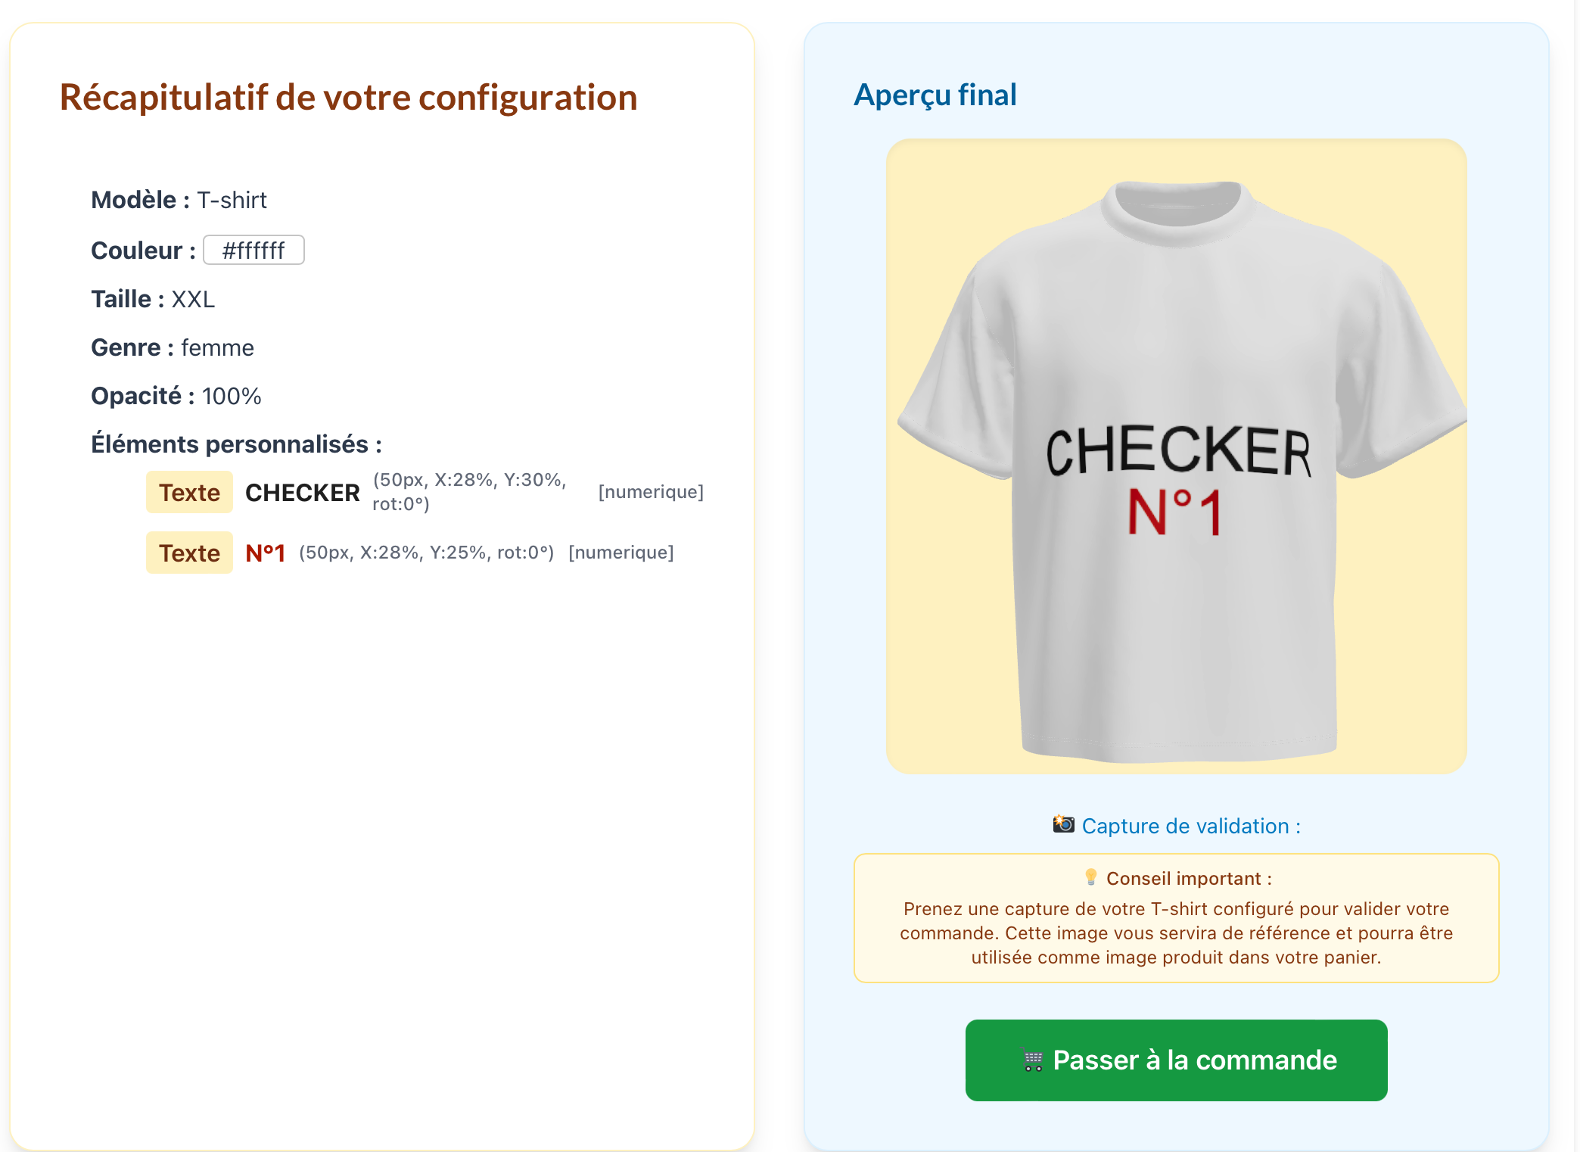Screen dimensions: 1580x1152
Task: Click the Passer à la commande button
Action: (1176, 1060)
